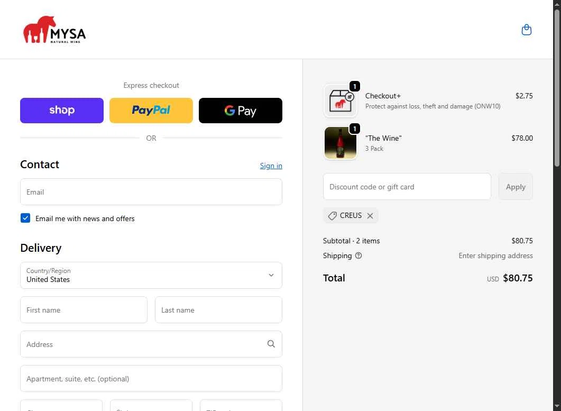Select the "Express checkout" heading
The height and width of the screenshot is (411, 561).
[x=151, y=85]
